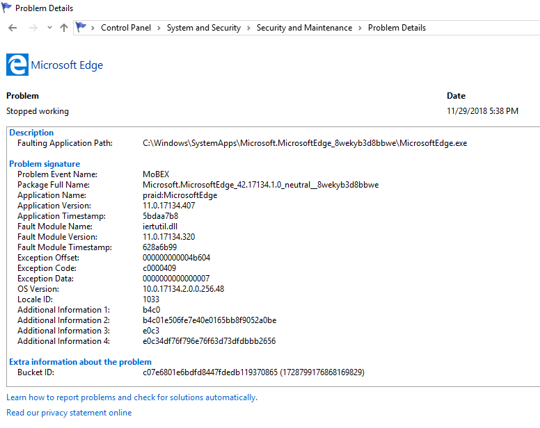The image size is (540, 428).
Task: Select Additional Information 4 hash value
Action: (x=209, y=341)
